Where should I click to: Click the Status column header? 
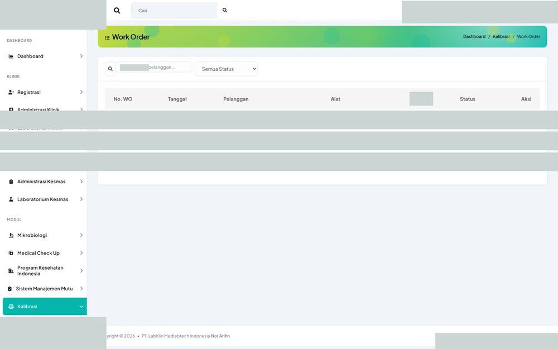pos(468,99)
